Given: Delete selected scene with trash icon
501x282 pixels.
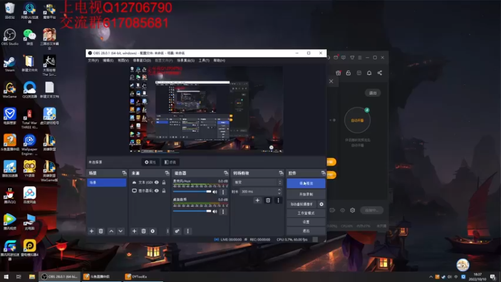Looking at the screenshot, I should 101,231.
